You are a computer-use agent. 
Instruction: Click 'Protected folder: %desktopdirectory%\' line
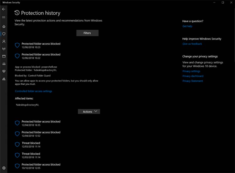coord(36,70)
